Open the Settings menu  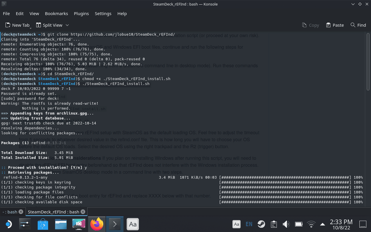[x=103, y=14]
